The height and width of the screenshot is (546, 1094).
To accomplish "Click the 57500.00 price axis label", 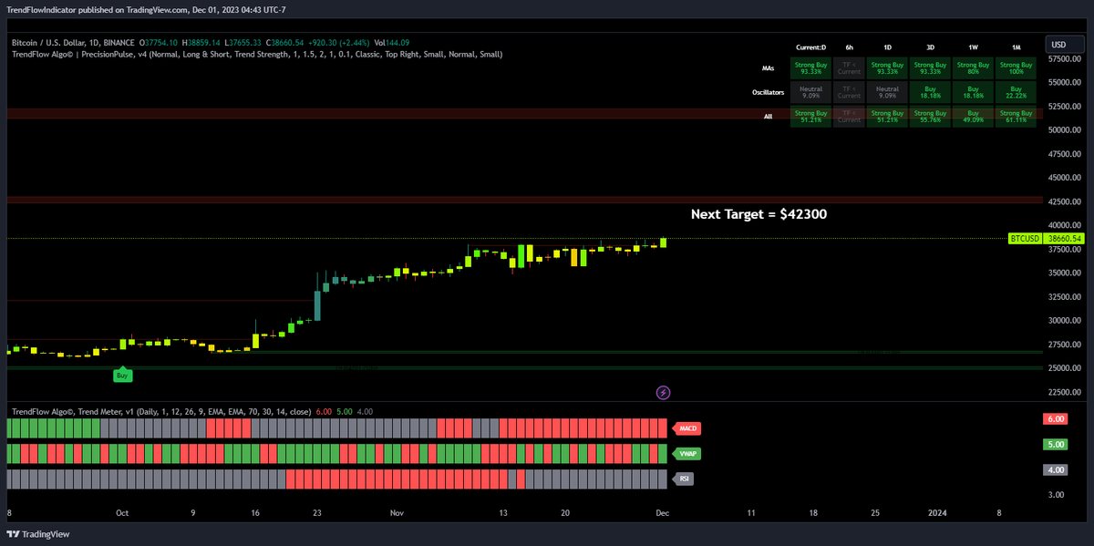I will pos(1065,59).
